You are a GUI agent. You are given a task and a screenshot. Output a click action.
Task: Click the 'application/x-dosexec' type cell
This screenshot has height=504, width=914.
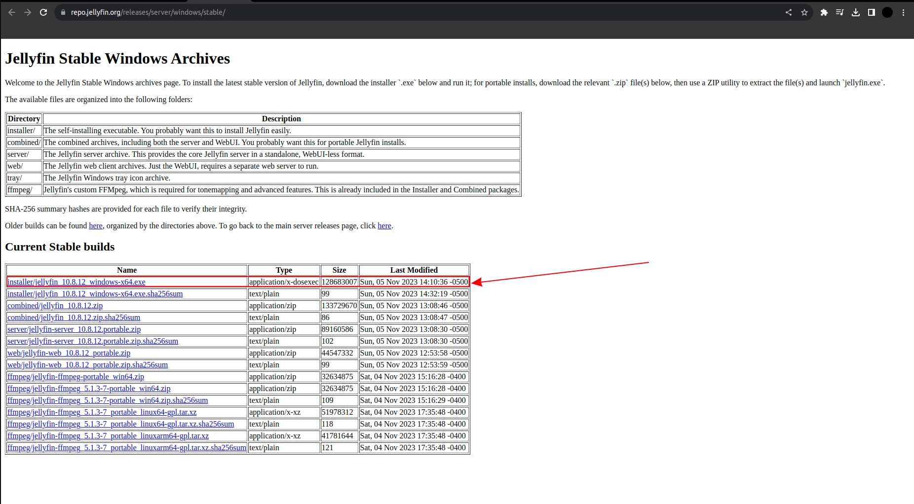click(284, 282)
